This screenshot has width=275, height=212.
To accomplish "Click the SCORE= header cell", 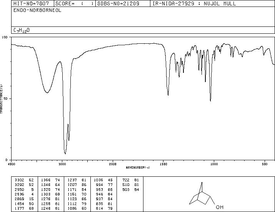I will [x=75, y=3].
